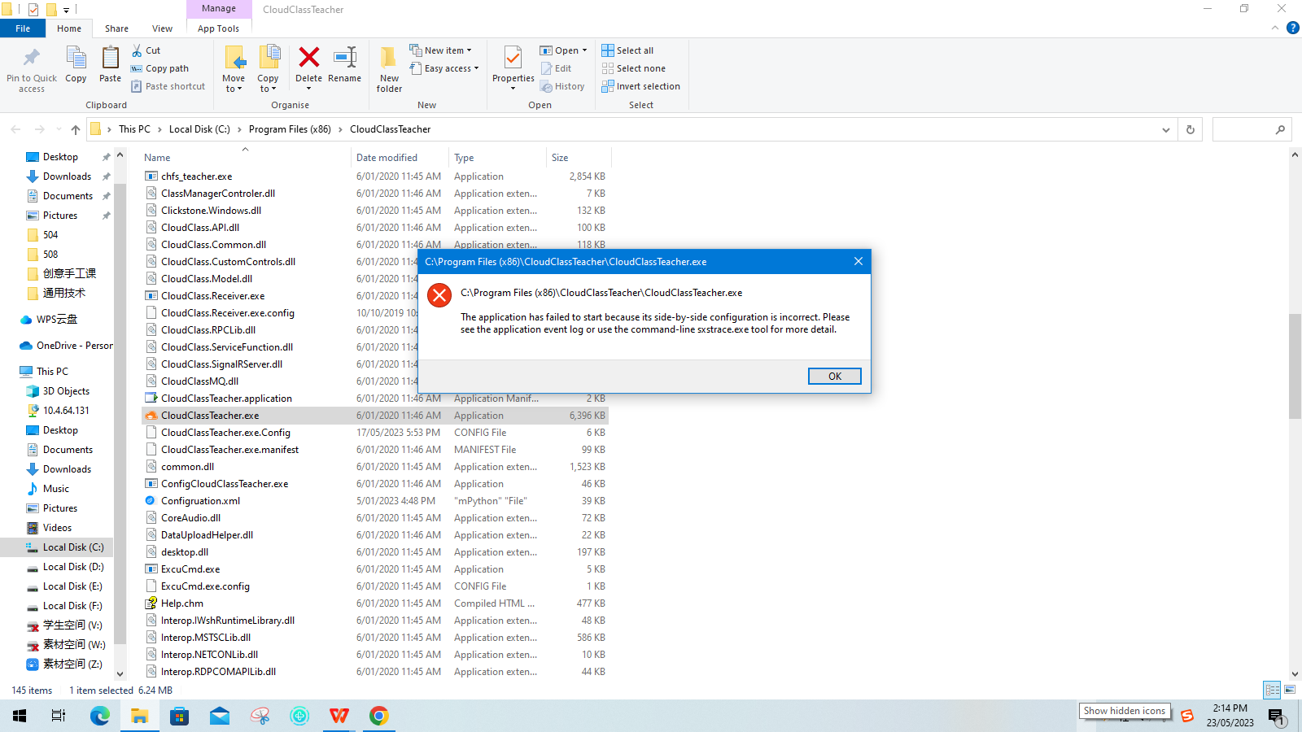Click the search box in File Explorer

tap(1251, 129)
